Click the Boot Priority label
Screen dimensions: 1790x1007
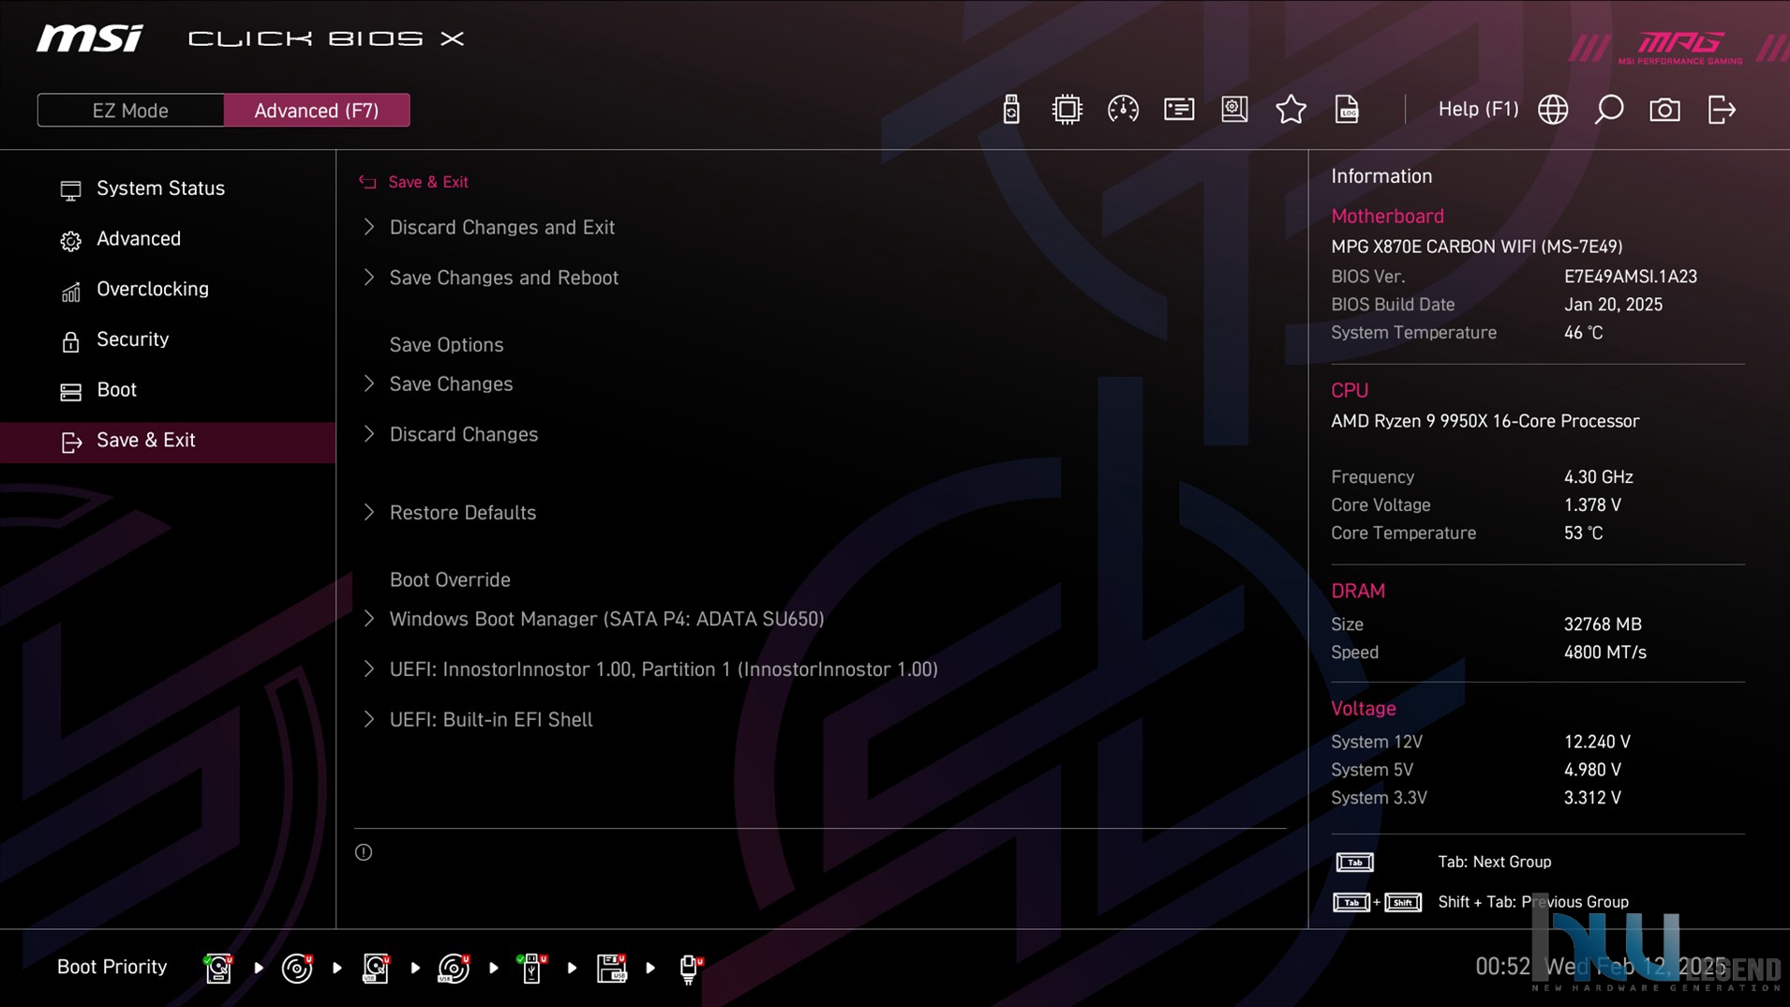112,967
